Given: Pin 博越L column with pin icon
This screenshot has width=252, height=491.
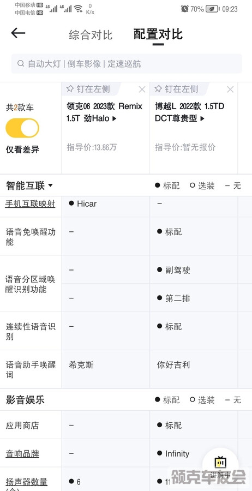Looking at the screenshot, I should [x=158, y=89].
